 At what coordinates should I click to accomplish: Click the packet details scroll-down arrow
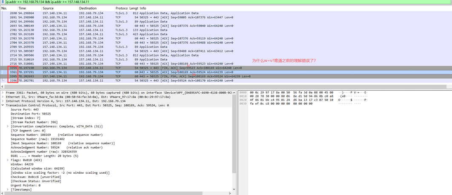(x=234, y=189)
